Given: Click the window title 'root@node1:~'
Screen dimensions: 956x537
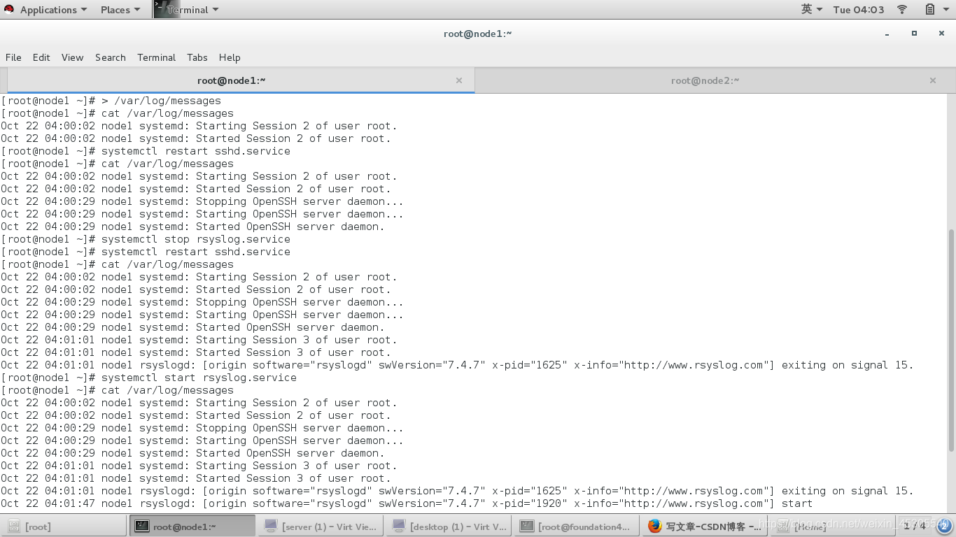Looking at the screenshot, I should tap(478, 34).
